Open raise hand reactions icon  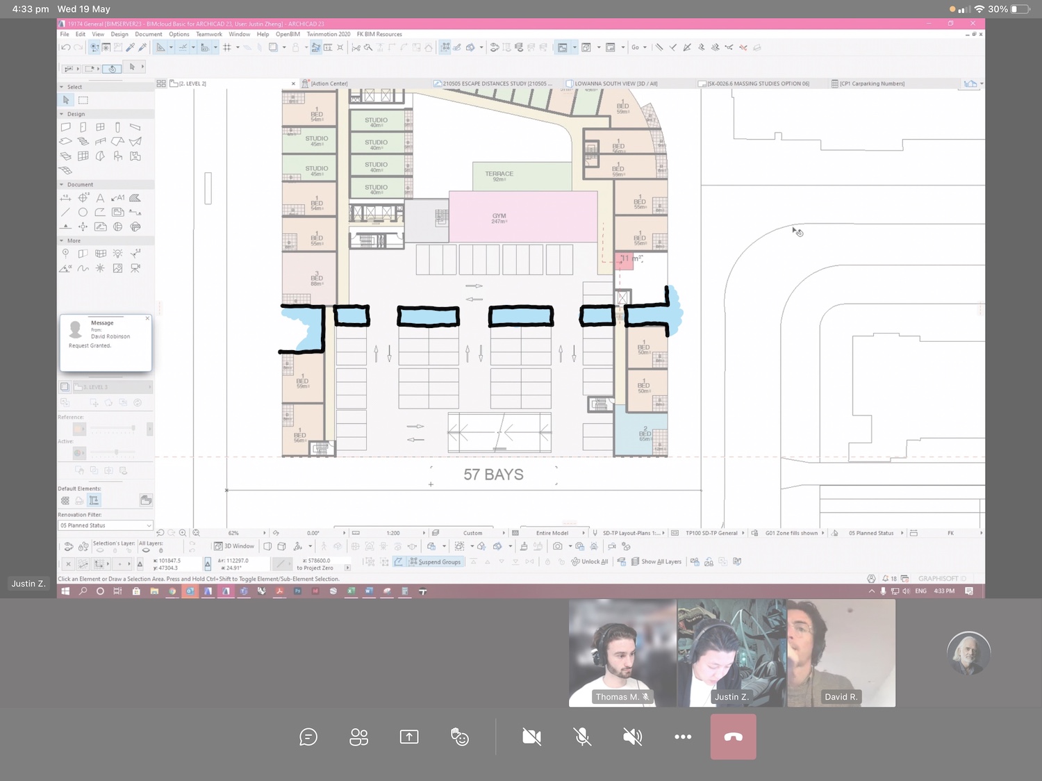pos(460,737)
